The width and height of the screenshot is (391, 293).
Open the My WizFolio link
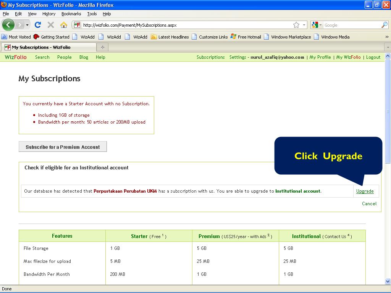(x=348, y=57)
